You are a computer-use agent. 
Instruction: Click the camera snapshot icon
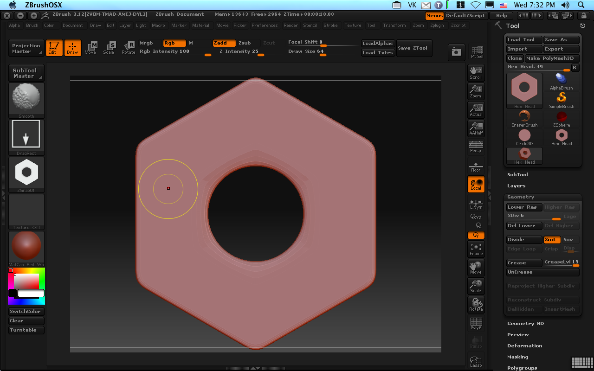pyautogui.click(x=457, y=52)
